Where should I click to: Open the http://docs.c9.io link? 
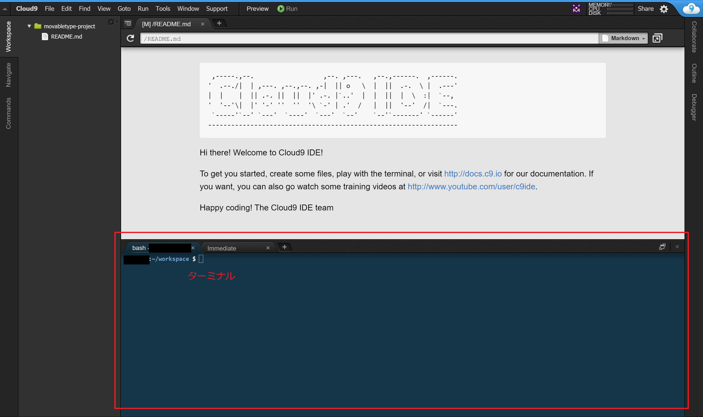(473, 174)
